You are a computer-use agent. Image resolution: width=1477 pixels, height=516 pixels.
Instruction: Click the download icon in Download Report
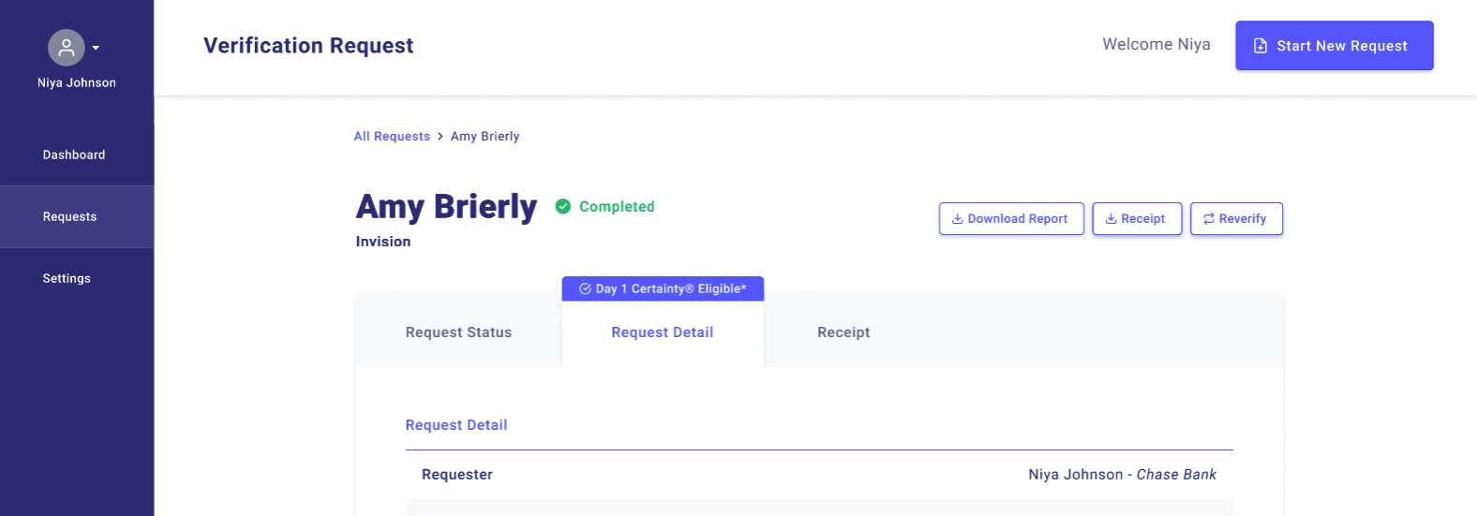click(958, 219)
